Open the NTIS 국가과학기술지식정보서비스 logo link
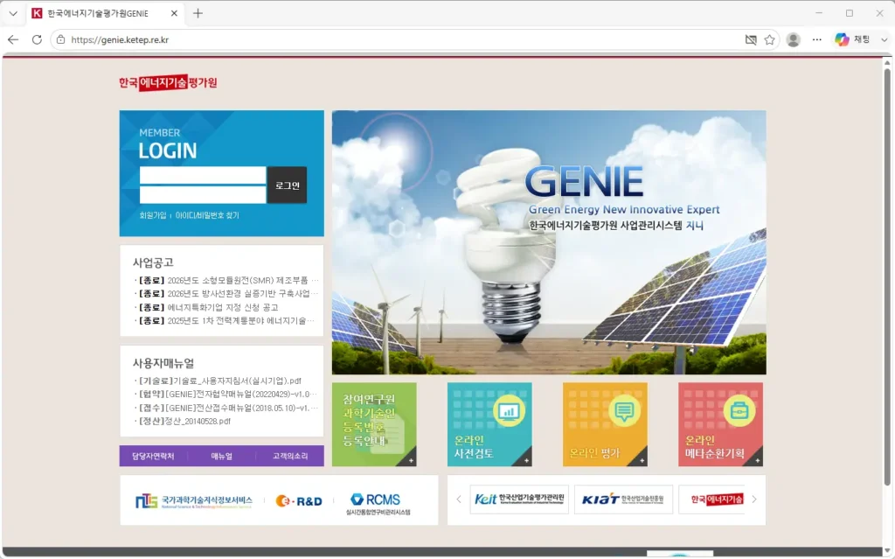Screen dimensions: 895x559 click(193, 501)
